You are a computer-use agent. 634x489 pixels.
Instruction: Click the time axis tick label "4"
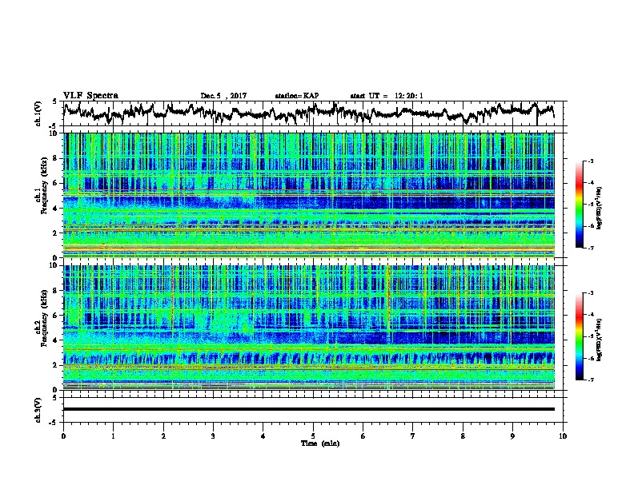(263, 436)
